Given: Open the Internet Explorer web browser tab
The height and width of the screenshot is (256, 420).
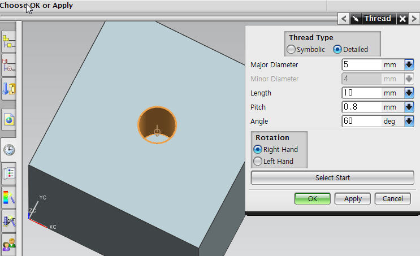Looking at the screenshot, I should tap(9, 119).
